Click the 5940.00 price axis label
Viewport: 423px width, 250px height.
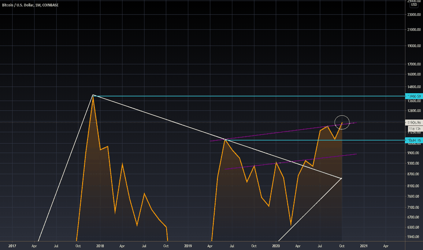point(413,237)
